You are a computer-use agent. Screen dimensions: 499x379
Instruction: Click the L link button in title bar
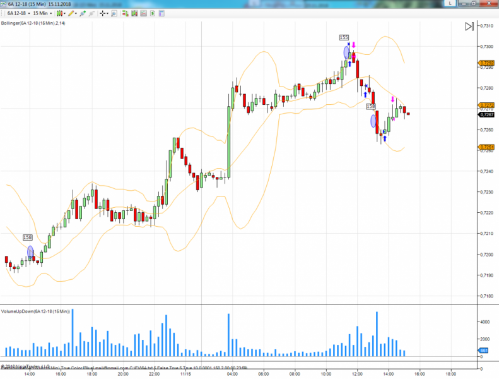pos(450,3)
